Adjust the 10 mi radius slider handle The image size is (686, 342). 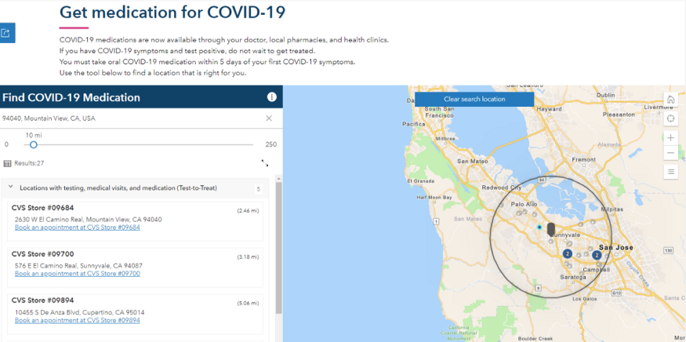(33, 144)
